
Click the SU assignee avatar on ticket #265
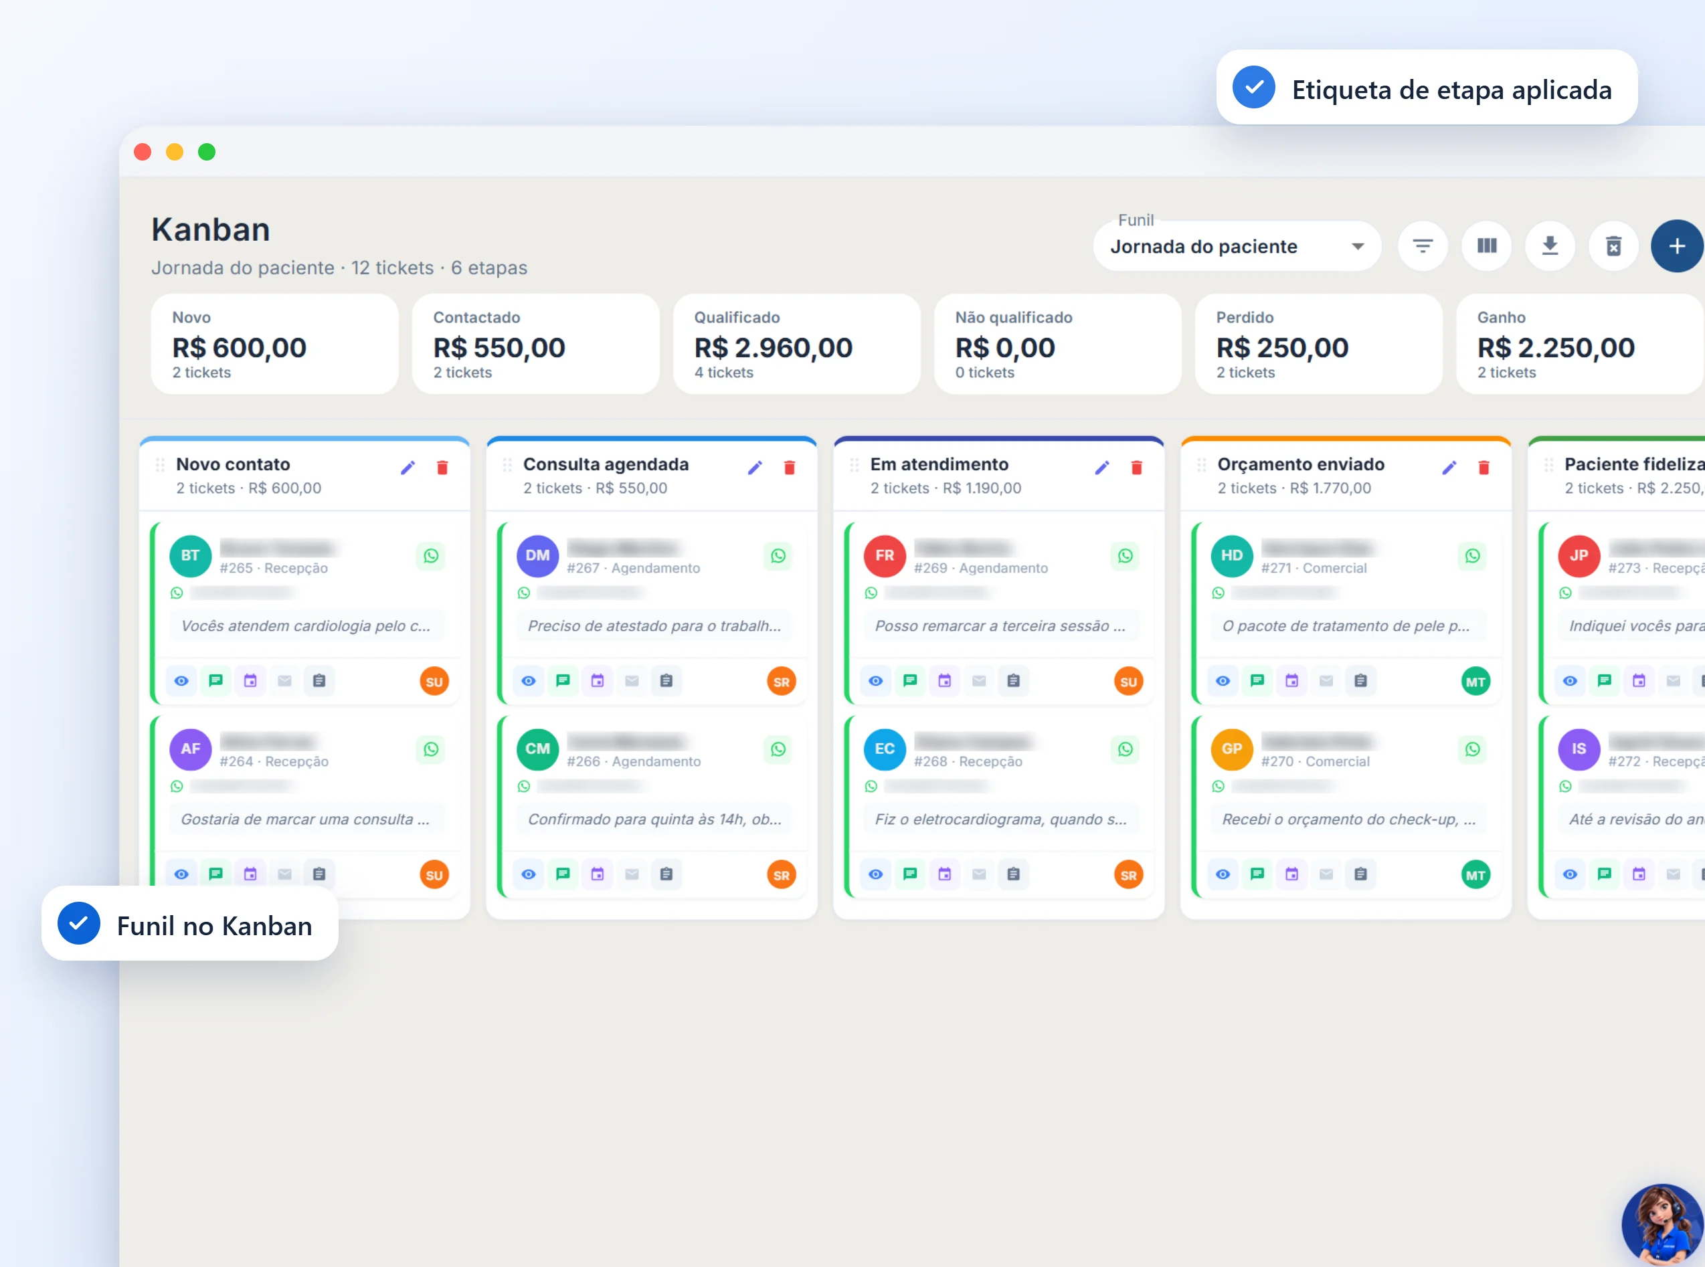pos(434,682)
